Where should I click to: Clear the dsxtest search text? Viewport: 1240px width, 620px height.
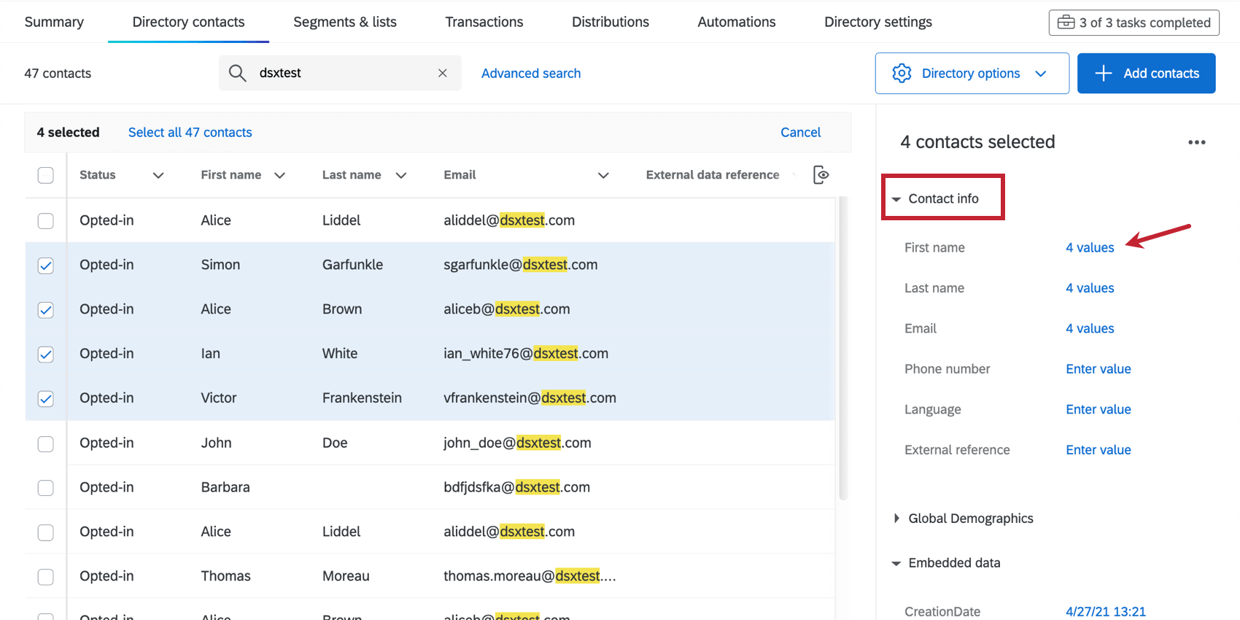click(x=443, y=73)
